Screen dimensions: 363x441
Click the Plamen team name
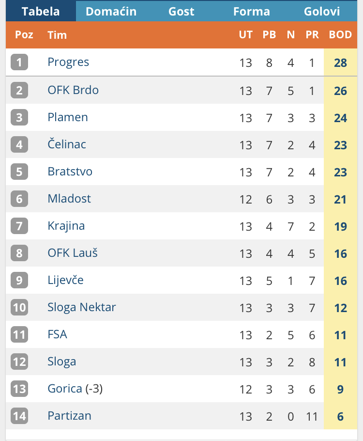click(68, 117)
